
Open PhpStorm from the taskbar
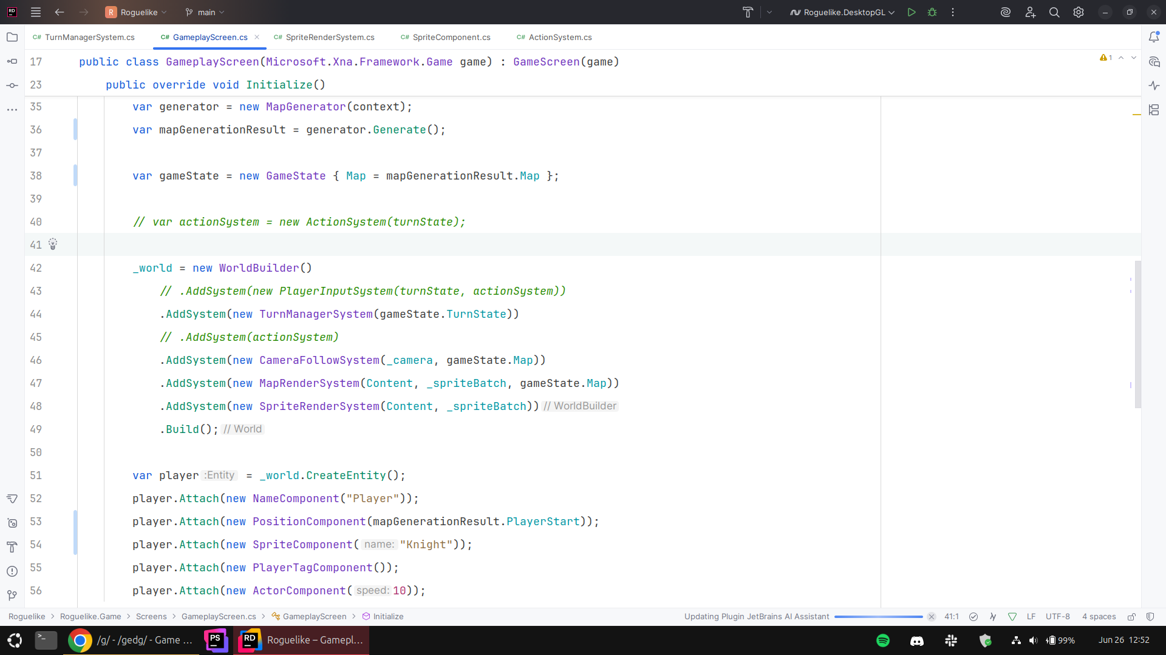tap(216, 640)
